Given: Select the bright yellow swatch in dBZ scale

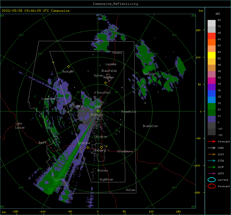Looking at the screenshot, I should click(x=211, y=55).
